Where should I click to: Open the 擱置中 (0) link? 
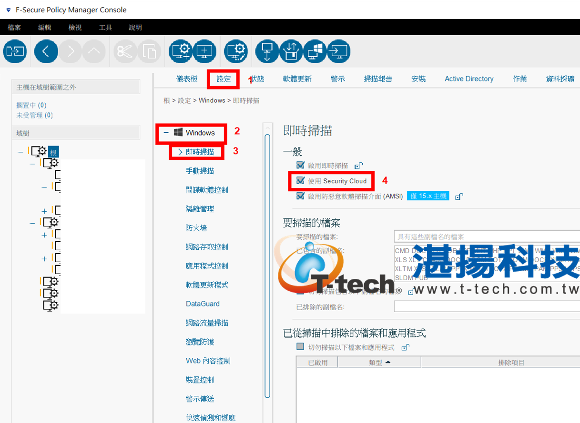31,105
